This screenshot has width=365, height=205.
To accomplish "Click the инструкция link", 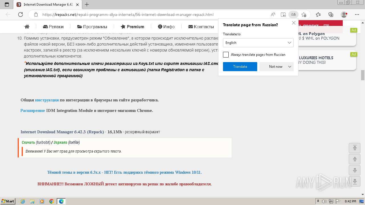I will 47,100.
